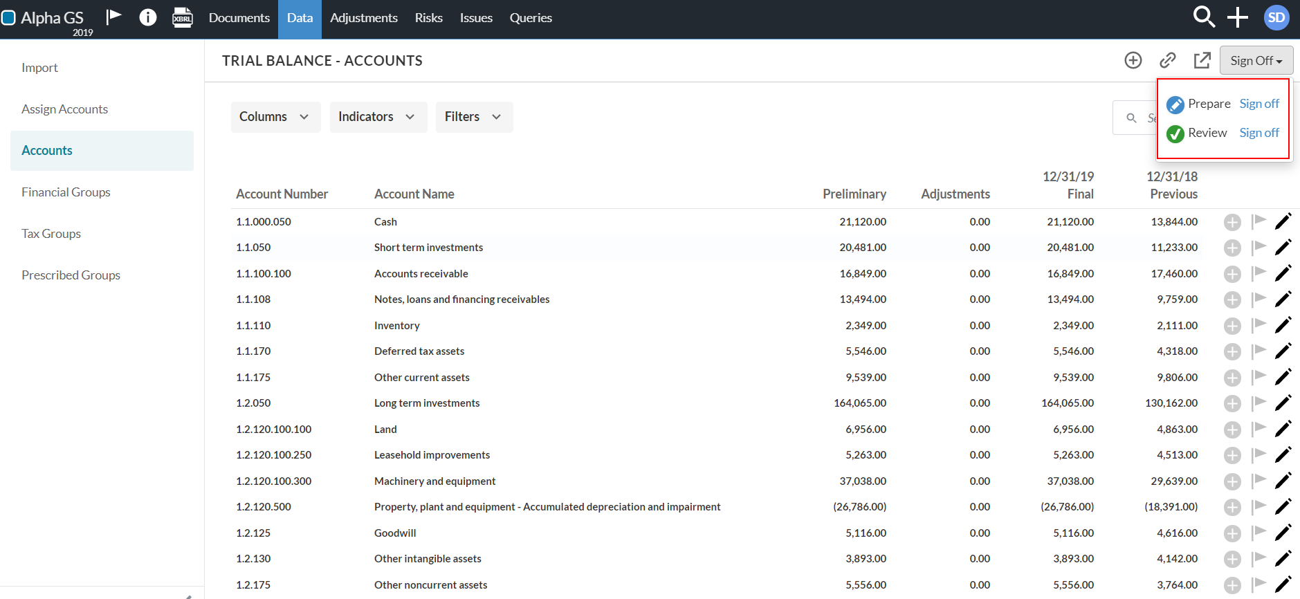The height and width of the screenshot is (599, 1300).
Task: Click the plus icon beside the SD avatar
Action: pos(1238,17)
